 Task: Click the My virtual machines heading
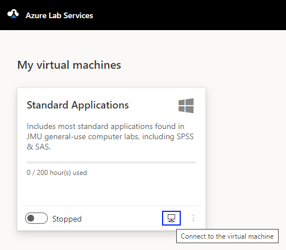(x=69, y=65)
